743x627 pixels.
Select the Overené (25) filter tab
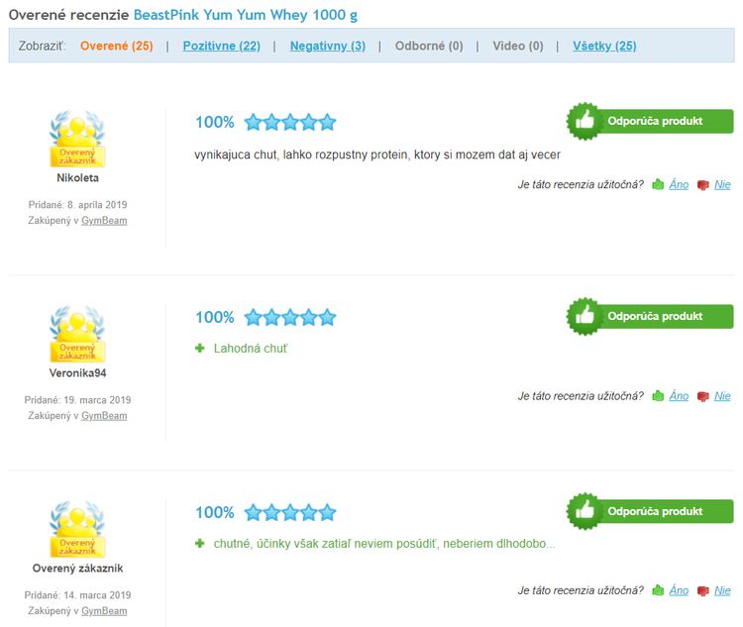click(x=117, y=46)
